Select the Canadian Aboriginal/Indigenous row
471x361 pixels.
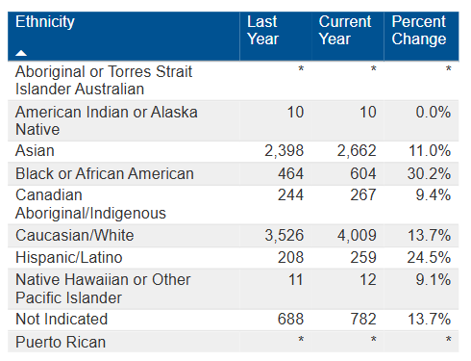point(234,205)
